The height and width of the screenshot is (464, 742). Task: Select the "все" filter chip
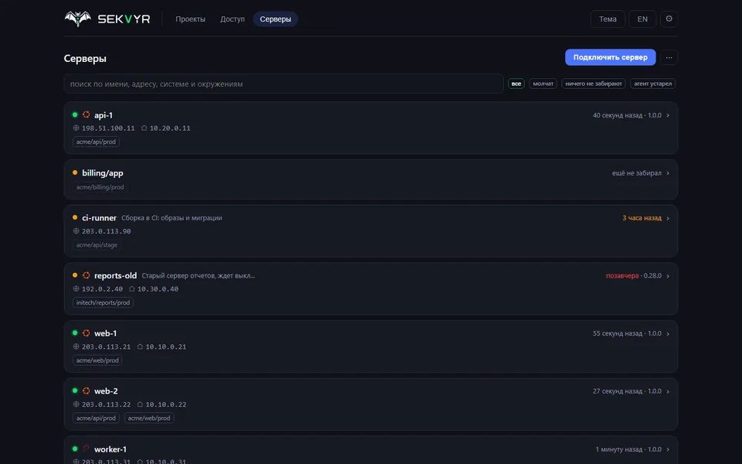516,84
